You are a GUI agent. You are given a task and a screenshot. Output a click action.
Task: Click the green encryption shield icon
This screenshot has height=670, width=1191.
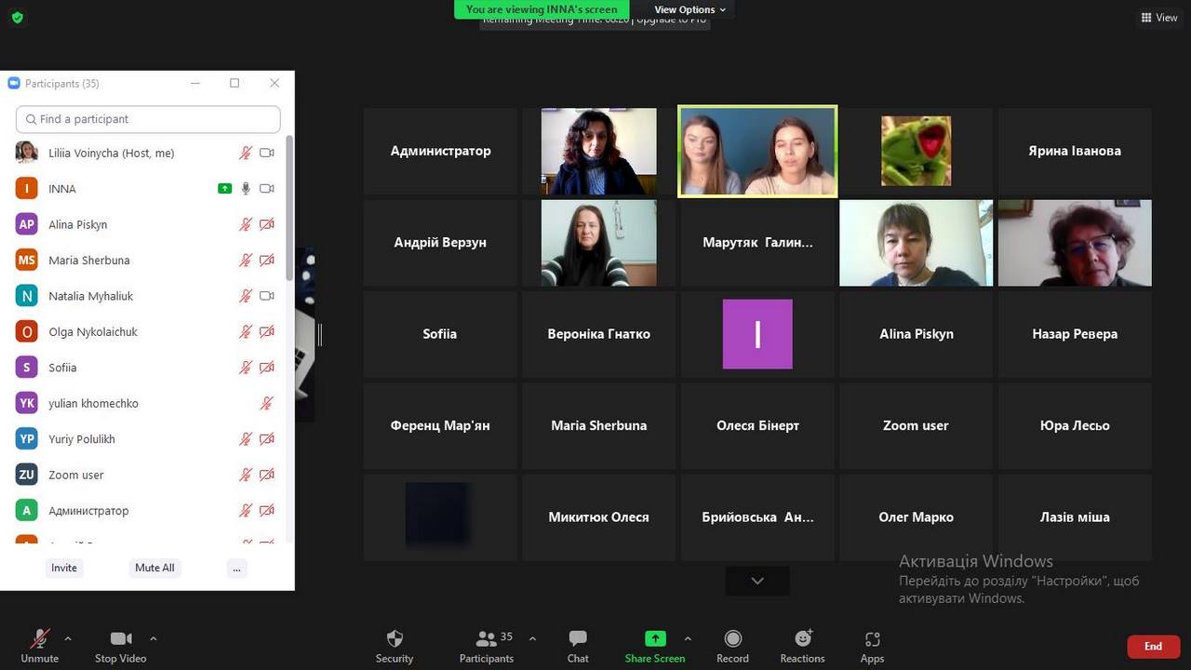[x=17, y=18]
